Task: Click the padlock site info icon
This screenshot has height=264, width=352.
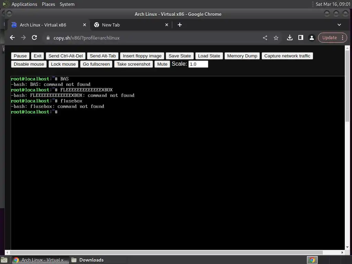Action: (x=48, y=38)
